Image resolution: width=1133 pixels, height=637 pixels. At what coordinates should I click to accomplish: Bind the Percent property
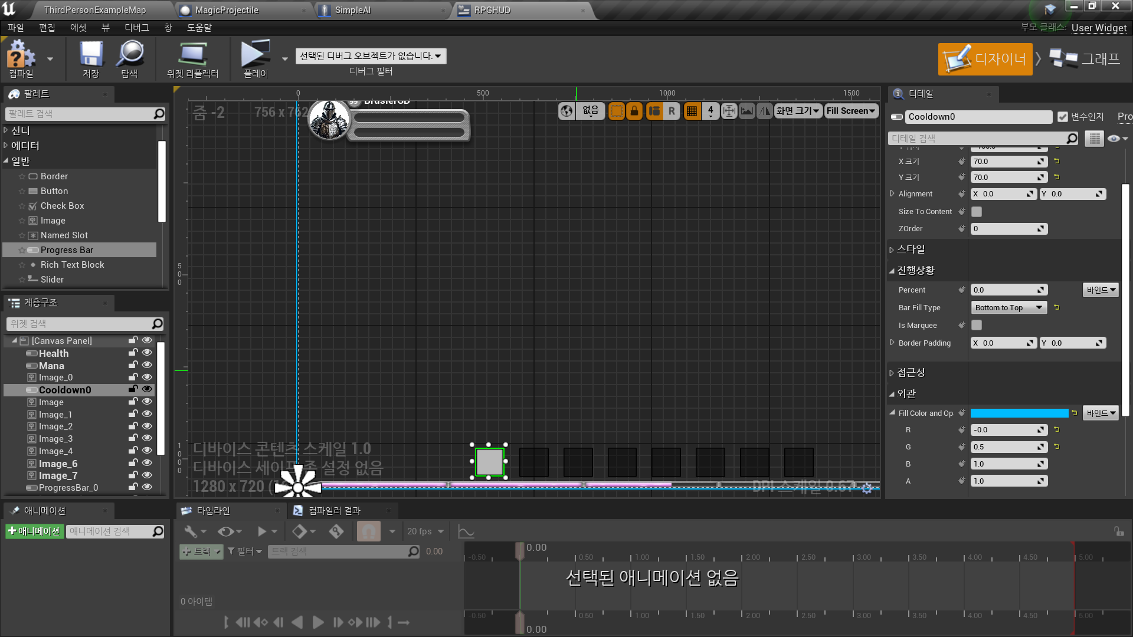(1100, 290)
